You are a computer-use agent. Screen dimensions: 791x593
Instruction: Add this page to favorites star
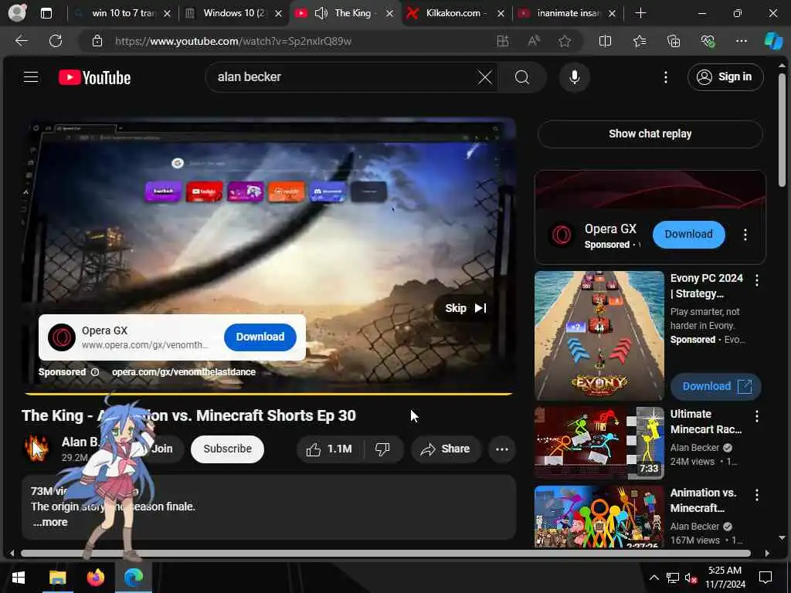pos(565,42)
